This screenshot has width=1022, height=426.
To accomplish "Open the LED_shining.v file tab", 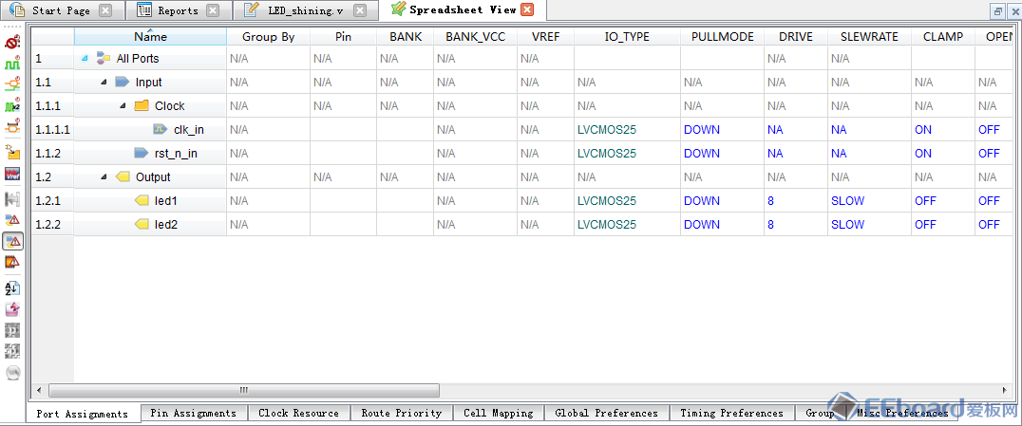I will click(x=305, y=10).
